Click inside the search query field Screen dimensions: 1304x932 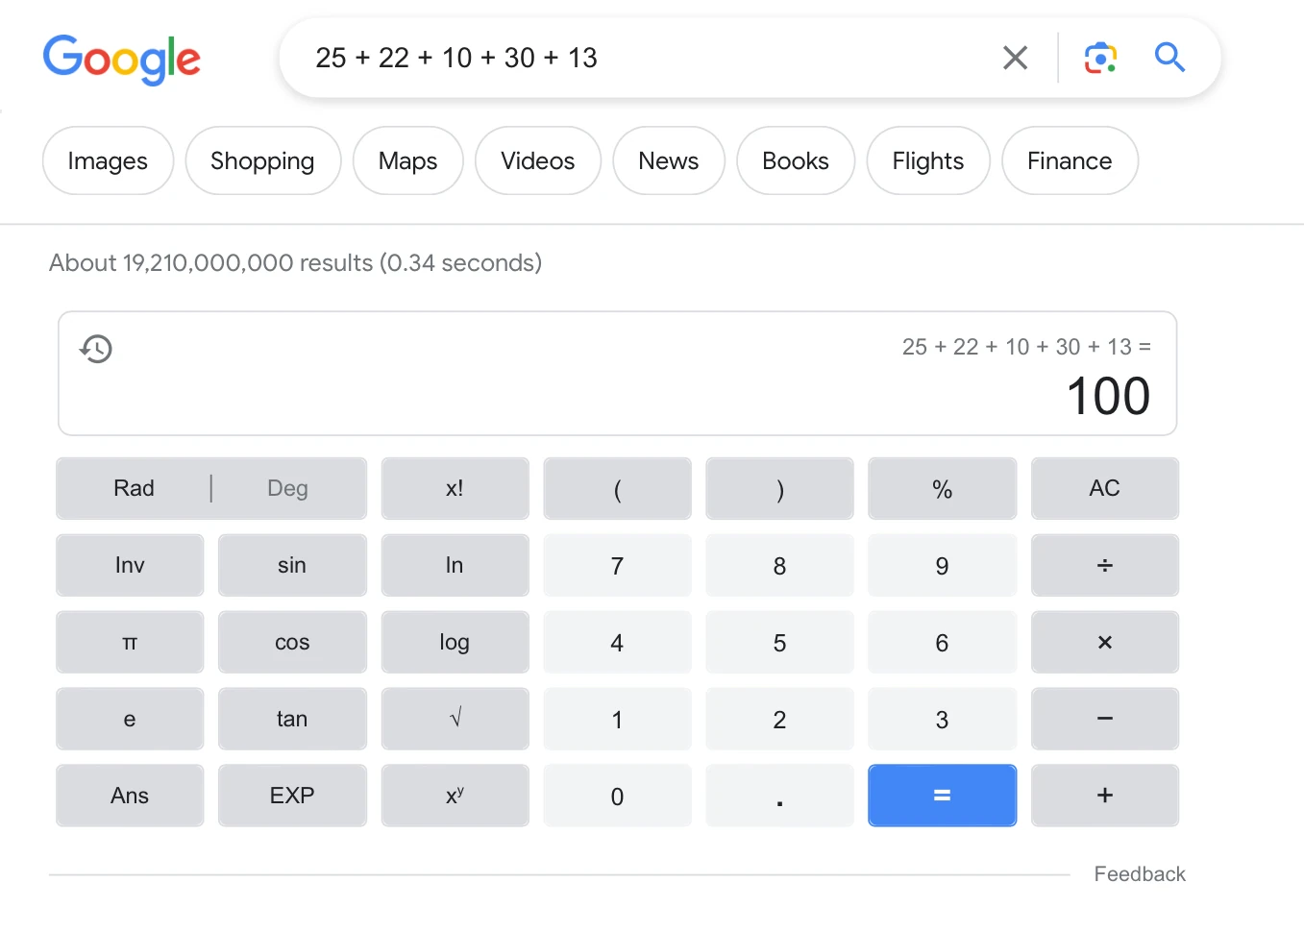634,58
